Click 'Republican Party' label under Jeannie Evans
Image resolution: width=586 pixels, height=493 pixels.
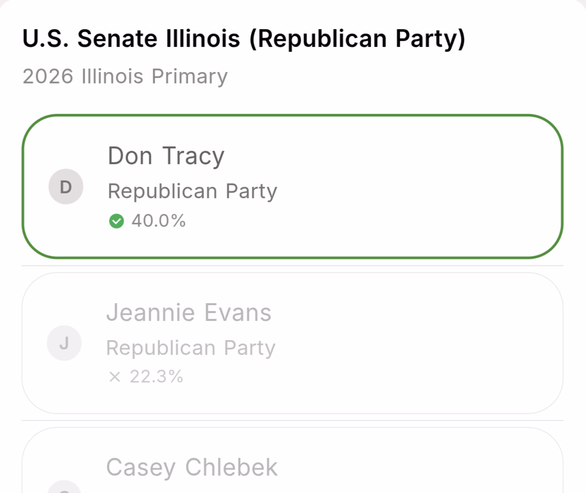point(190,348)
